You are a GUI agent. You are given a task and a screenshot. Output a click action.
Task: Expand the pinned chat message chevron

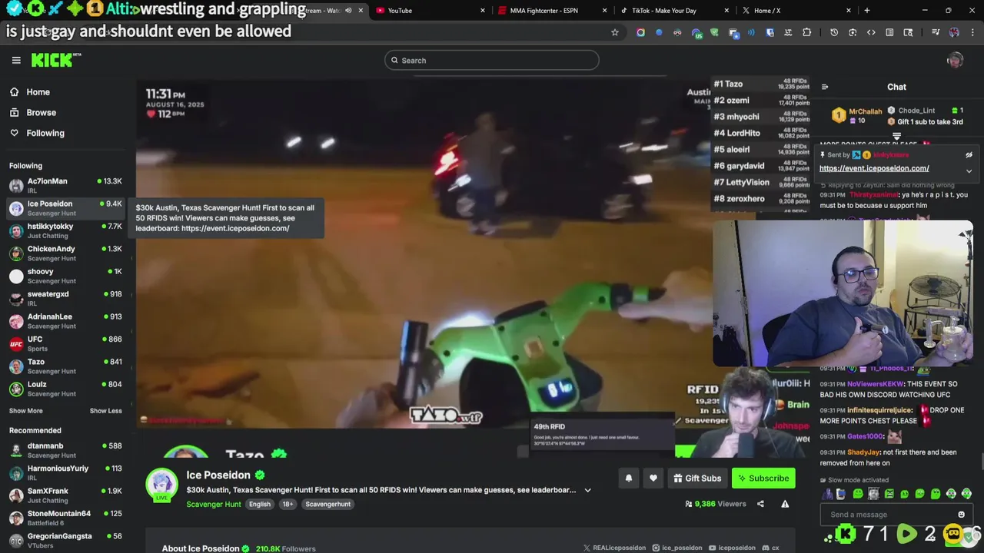(969, 171)
